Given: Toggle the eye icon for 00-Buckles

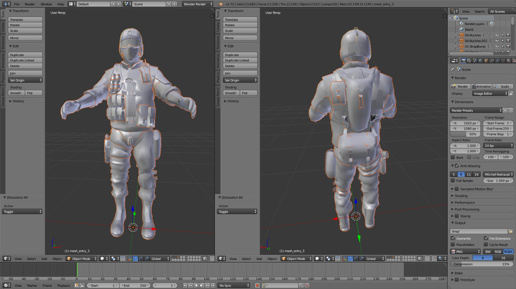Looking at the screenshot, I should coord(497,35).
